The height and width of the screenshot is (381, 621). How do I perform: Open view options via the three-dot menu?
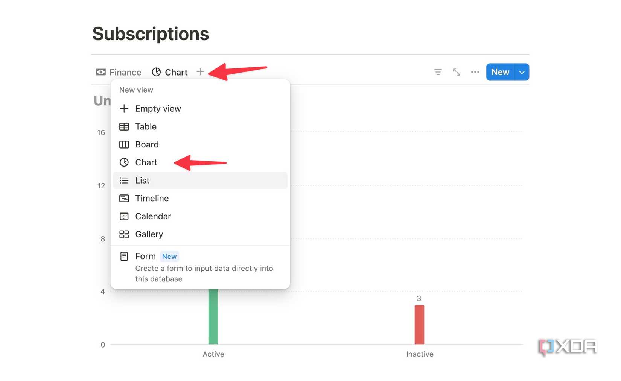(x=475, y=72)
